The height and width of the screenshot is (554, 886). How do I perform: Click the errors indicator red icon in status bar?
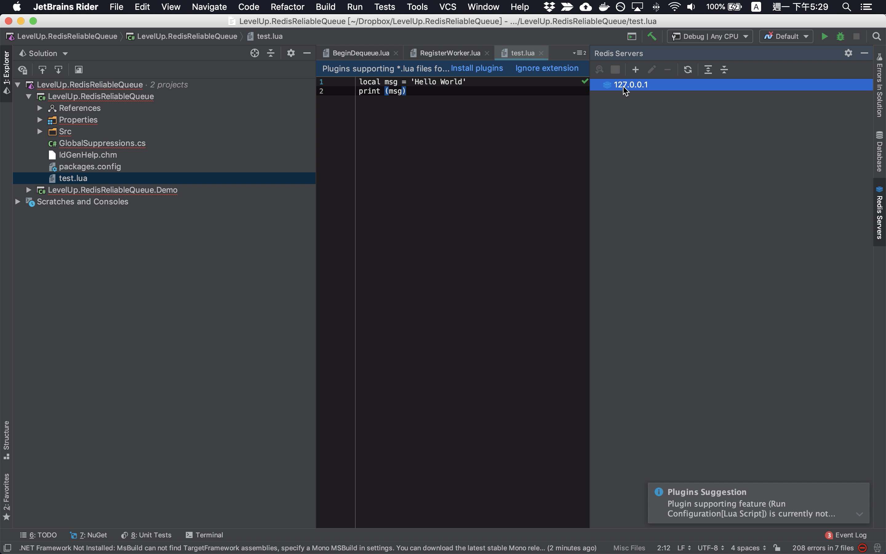(x=862, y=548)
